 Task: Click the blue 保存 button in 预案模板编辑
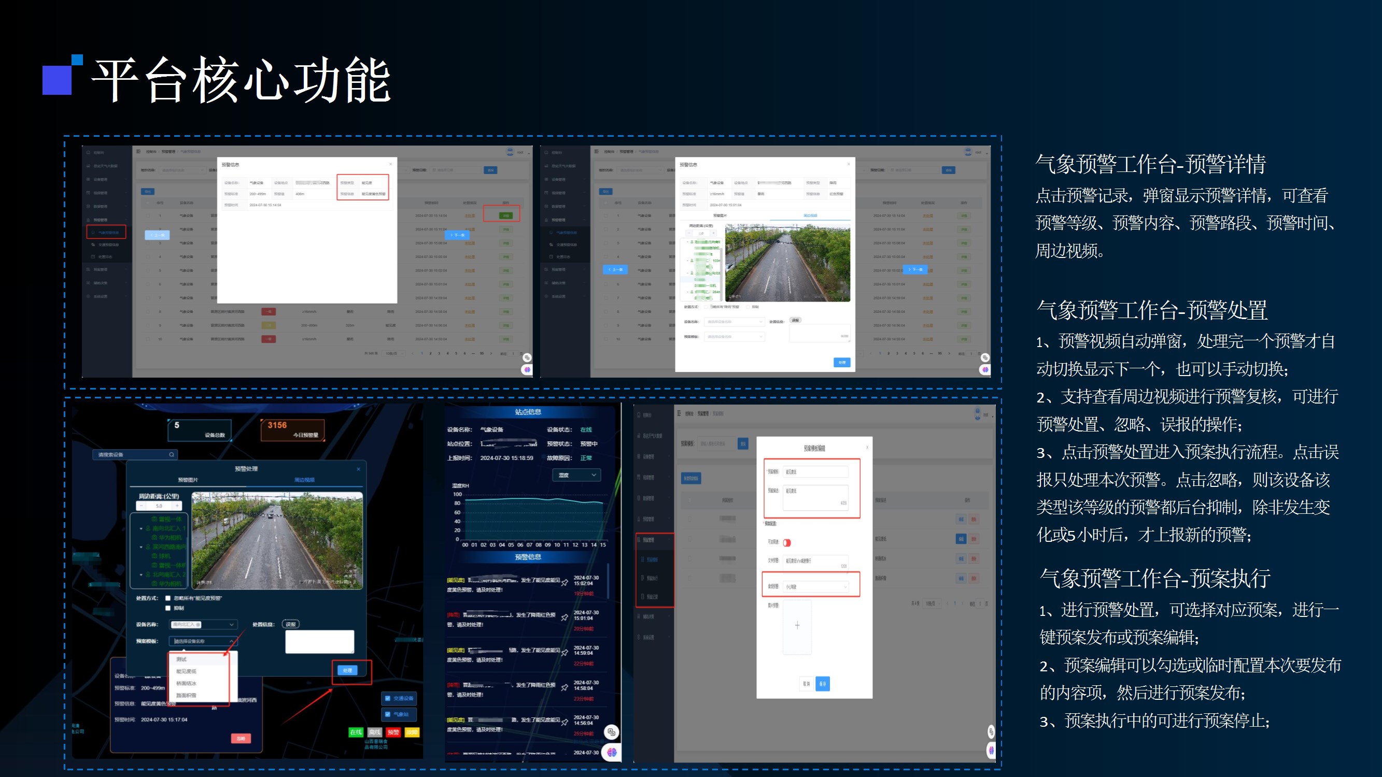823,684
